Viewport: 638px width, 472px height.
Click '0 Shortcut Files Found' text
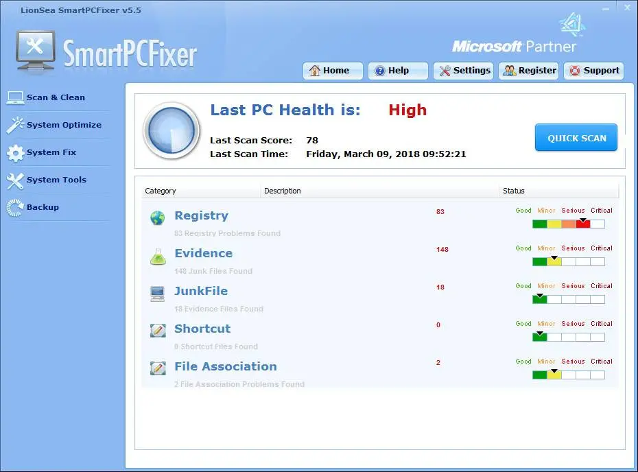[216, 346]
